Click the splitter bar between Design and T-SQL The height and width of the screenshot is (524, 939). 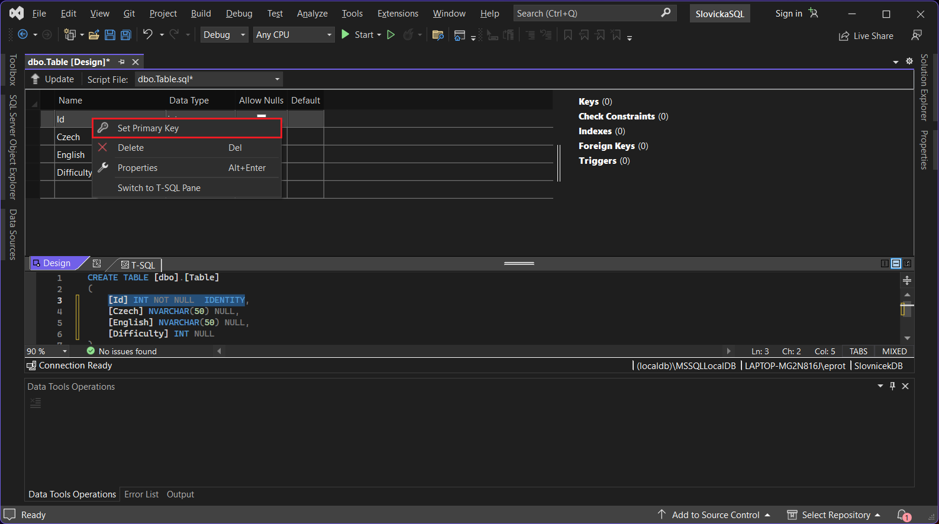519,263
